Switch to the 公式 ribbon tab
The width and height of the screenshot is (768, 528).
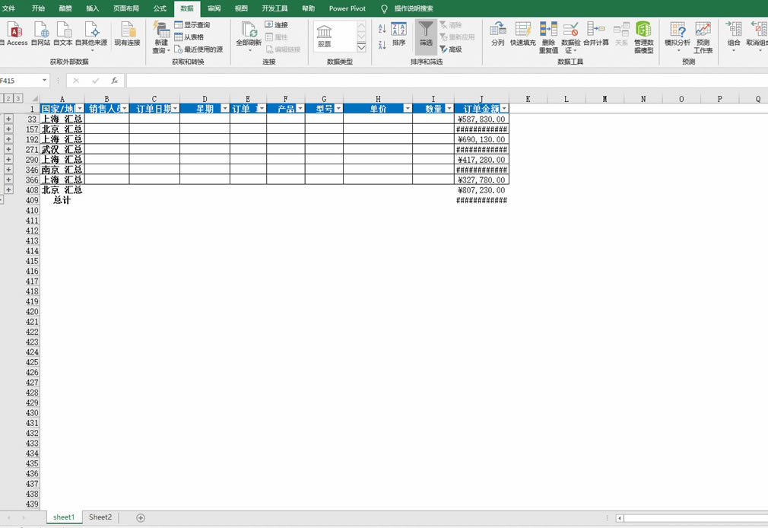158,8
